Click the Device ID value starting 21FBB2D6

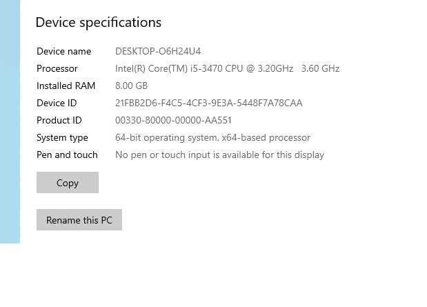208,103
